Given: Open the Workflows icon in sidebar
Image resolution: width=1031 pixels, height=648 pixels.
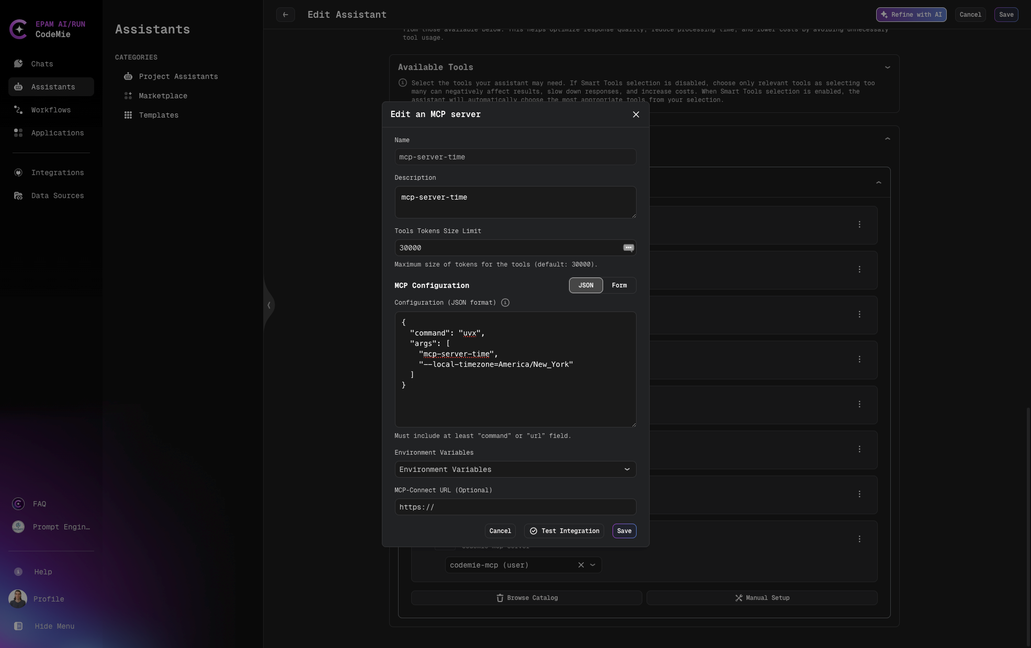Looking at the screenshot, I should [x=18, y=110].
